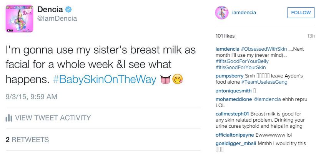Visit commenter pumpsberry's profile

pyautogui.click(x=229, y=76)
